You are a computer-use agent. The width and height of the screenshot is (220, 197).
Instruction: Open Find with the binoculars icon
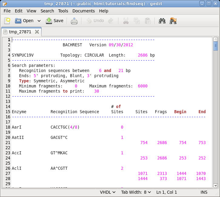(x=162, y=21)
